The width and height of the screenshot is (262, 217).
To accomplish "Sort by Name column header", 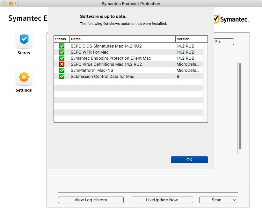I will point(122,39).
